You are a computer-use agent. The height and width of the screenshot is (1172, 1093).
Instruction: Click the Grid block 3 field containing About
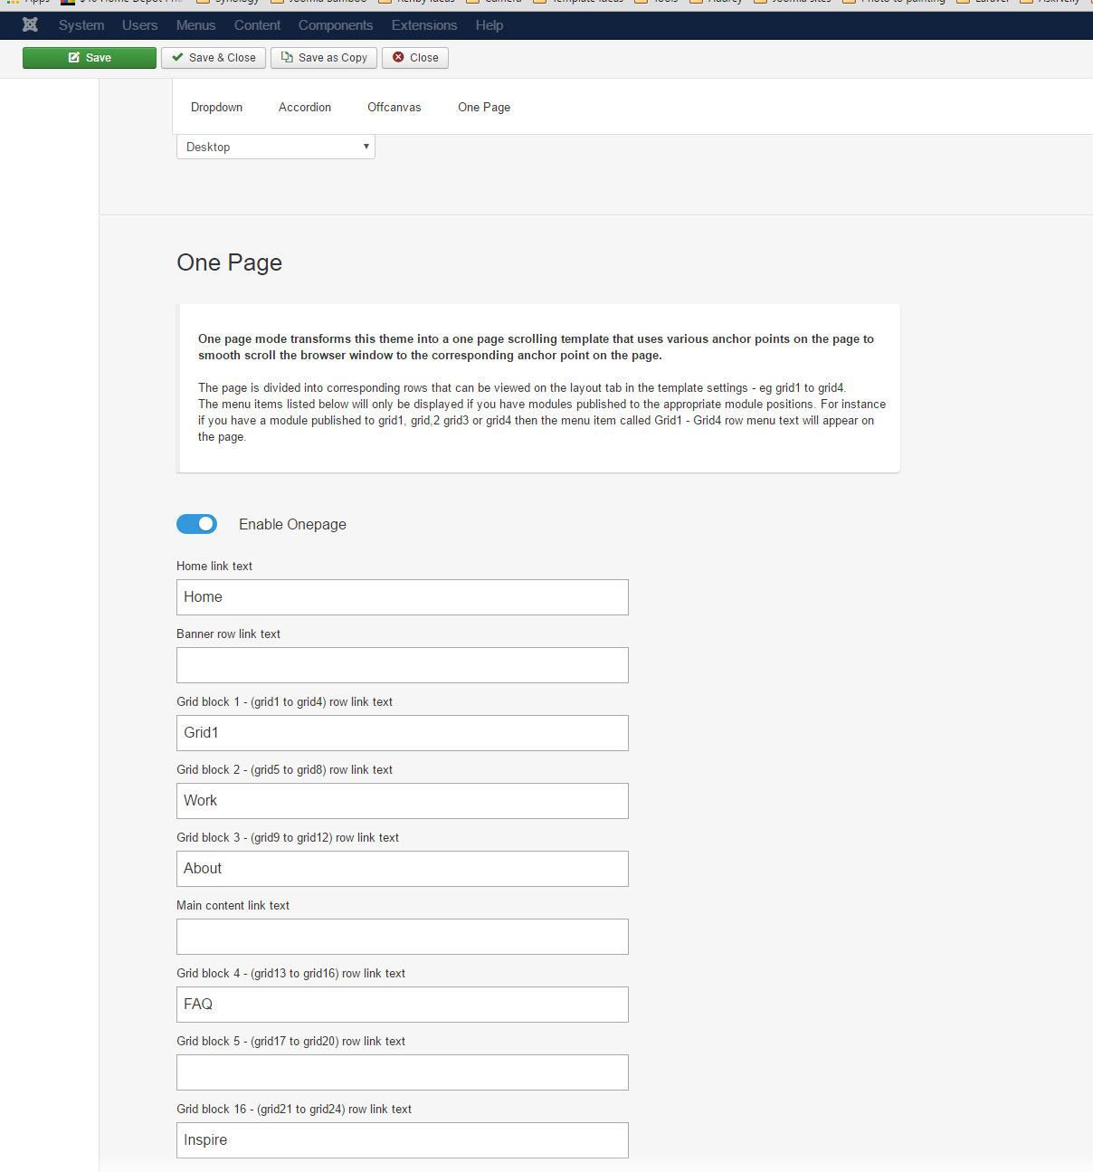pos(403,869)
